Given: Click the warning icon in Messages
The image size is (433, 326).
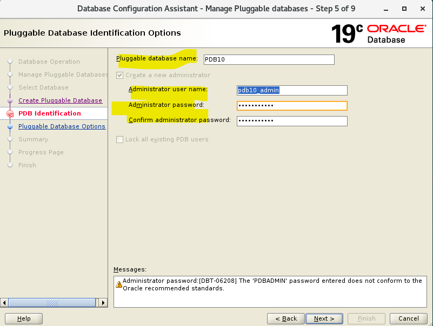Looking at the screenshot, I should [119, 284].
